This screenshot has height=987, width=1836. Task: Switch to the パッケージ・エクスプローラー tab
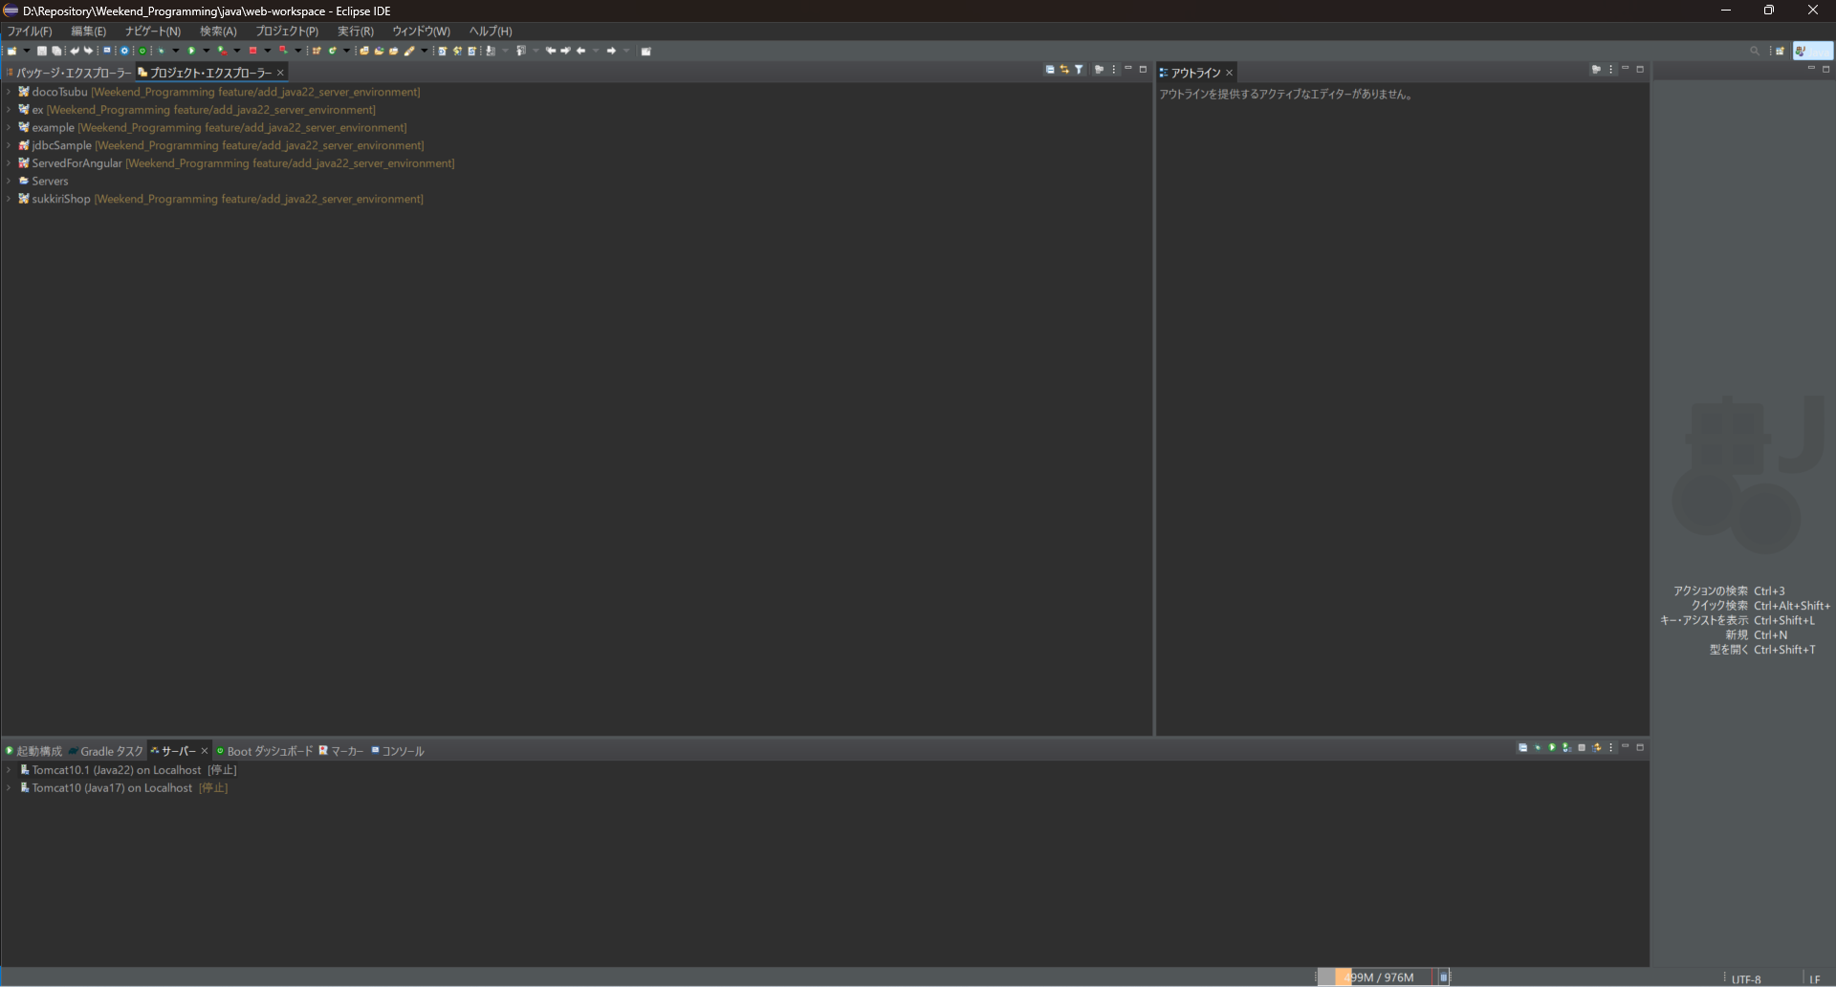coord(69,73)
